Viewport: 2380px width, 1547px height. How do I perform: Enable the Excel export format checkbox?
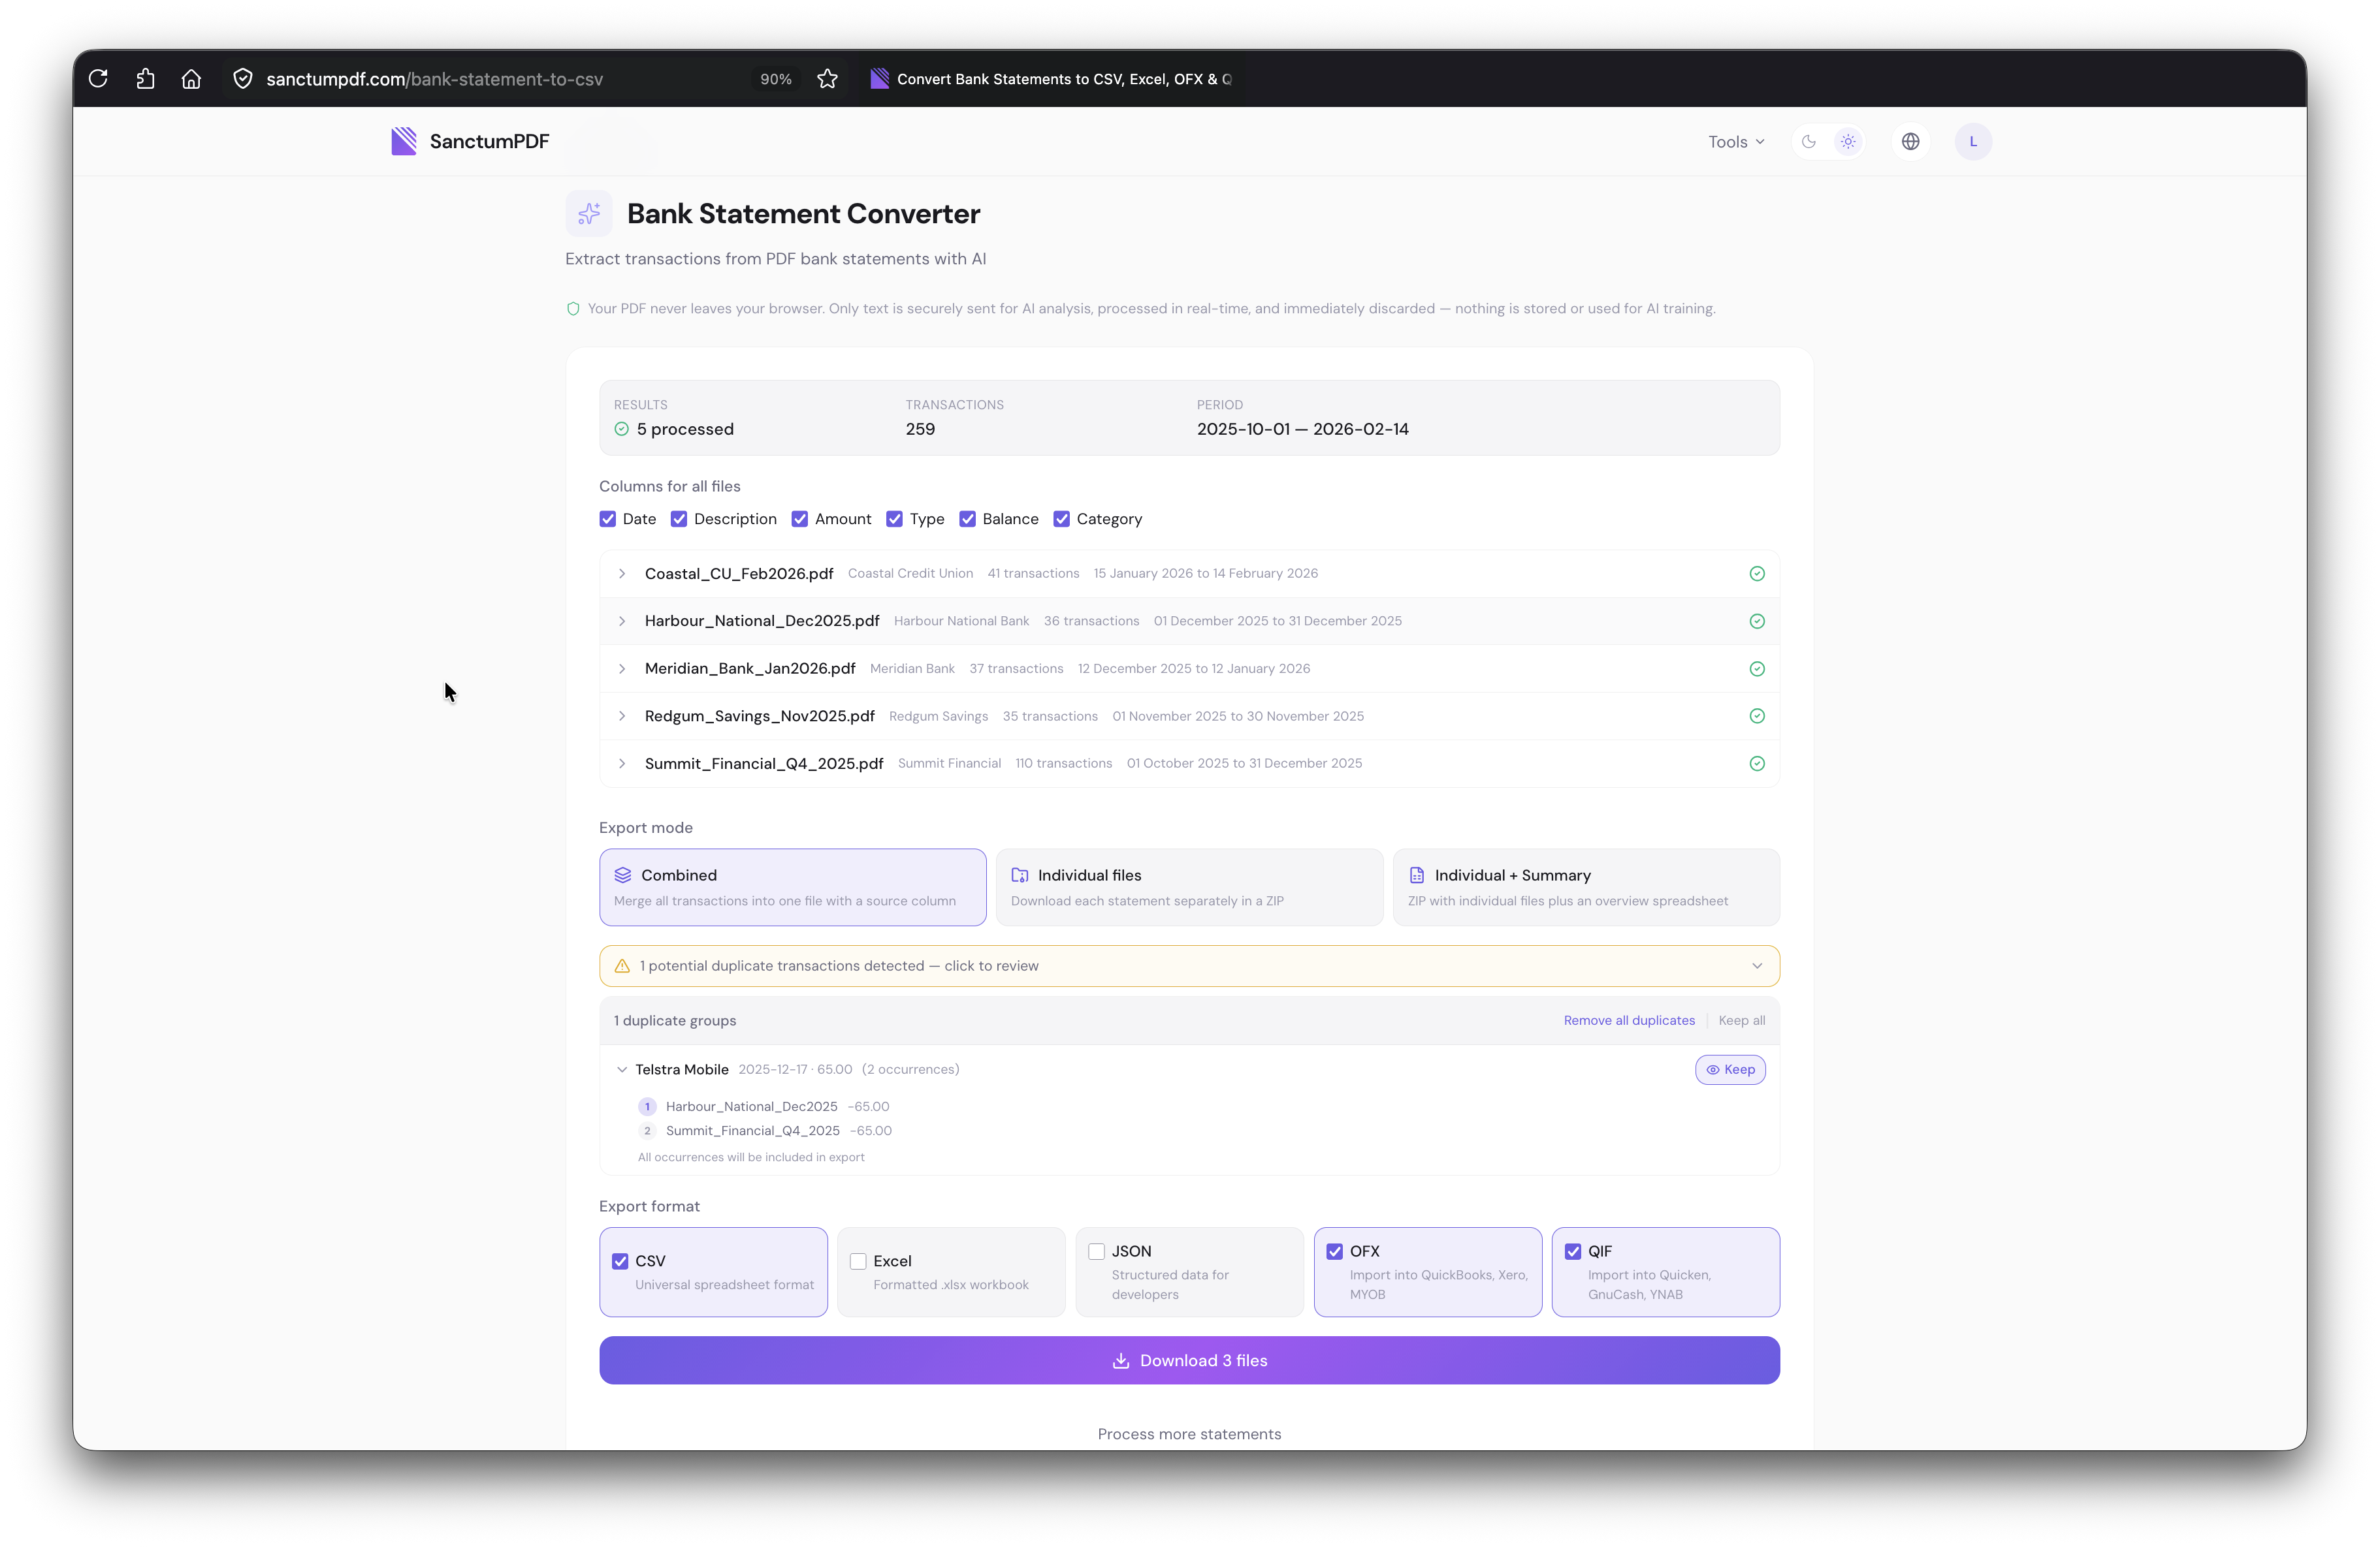[x=858, y=1261]
